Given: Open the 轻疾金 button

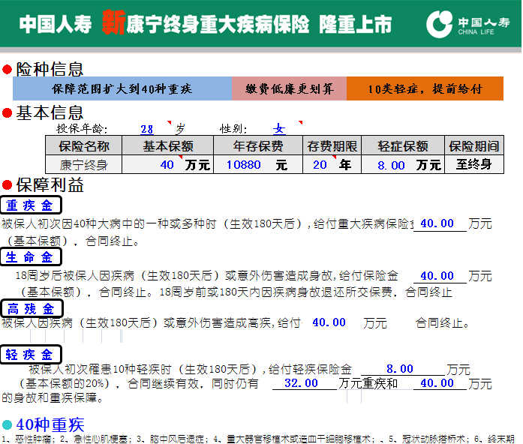Looking at the screenshot, I should point(31,354).
